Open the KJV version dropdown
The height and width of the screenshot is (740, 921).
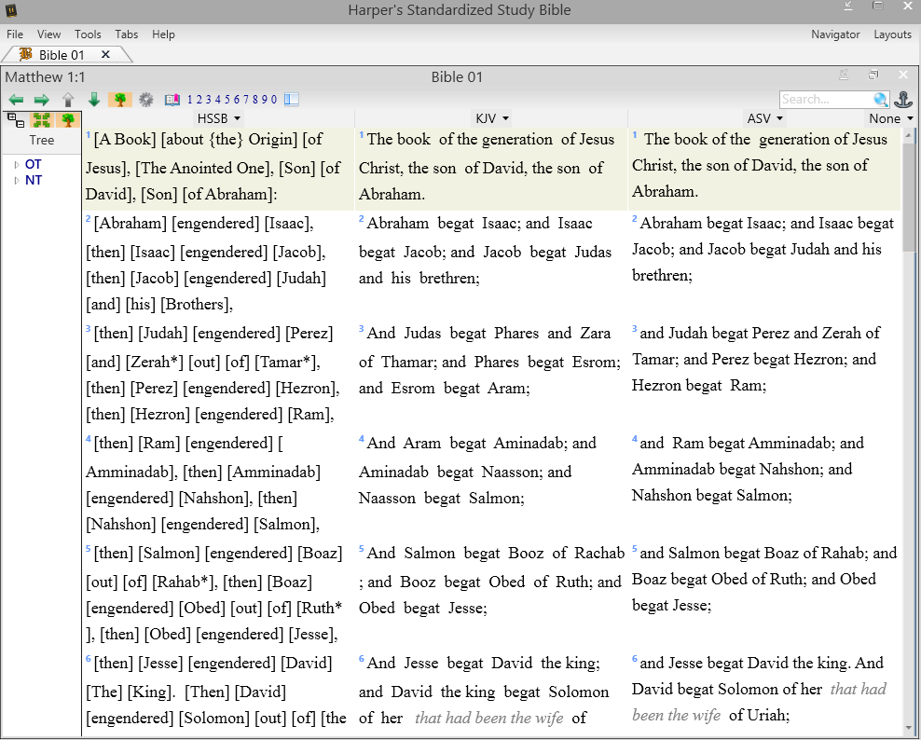[491, 118]
